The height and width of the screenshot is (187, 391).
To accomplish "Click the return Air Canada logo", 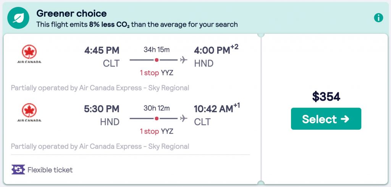I will 29,113.
